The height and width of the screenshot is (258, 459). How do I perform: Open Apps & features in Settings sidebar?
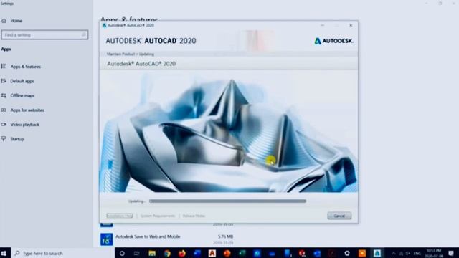tap(25, 67)
